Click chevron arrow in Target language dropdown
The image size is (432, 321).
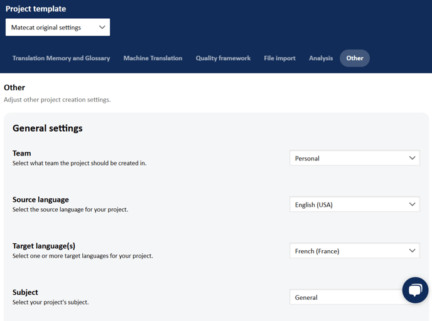click(x=412, y=251)
